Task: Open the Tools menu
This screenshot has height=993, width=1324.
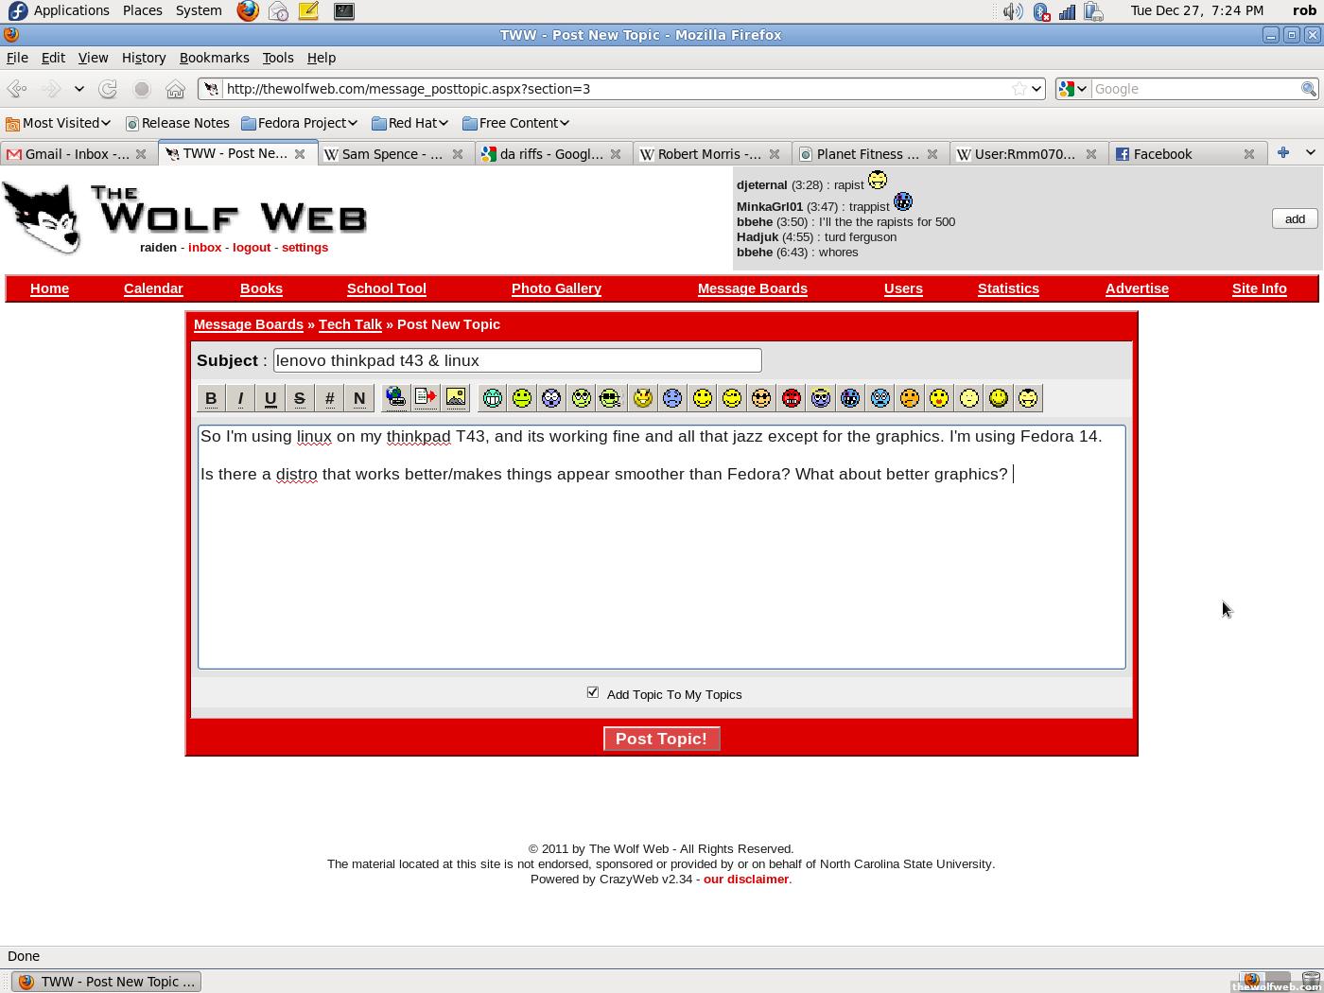Action: tap(278, 58)
